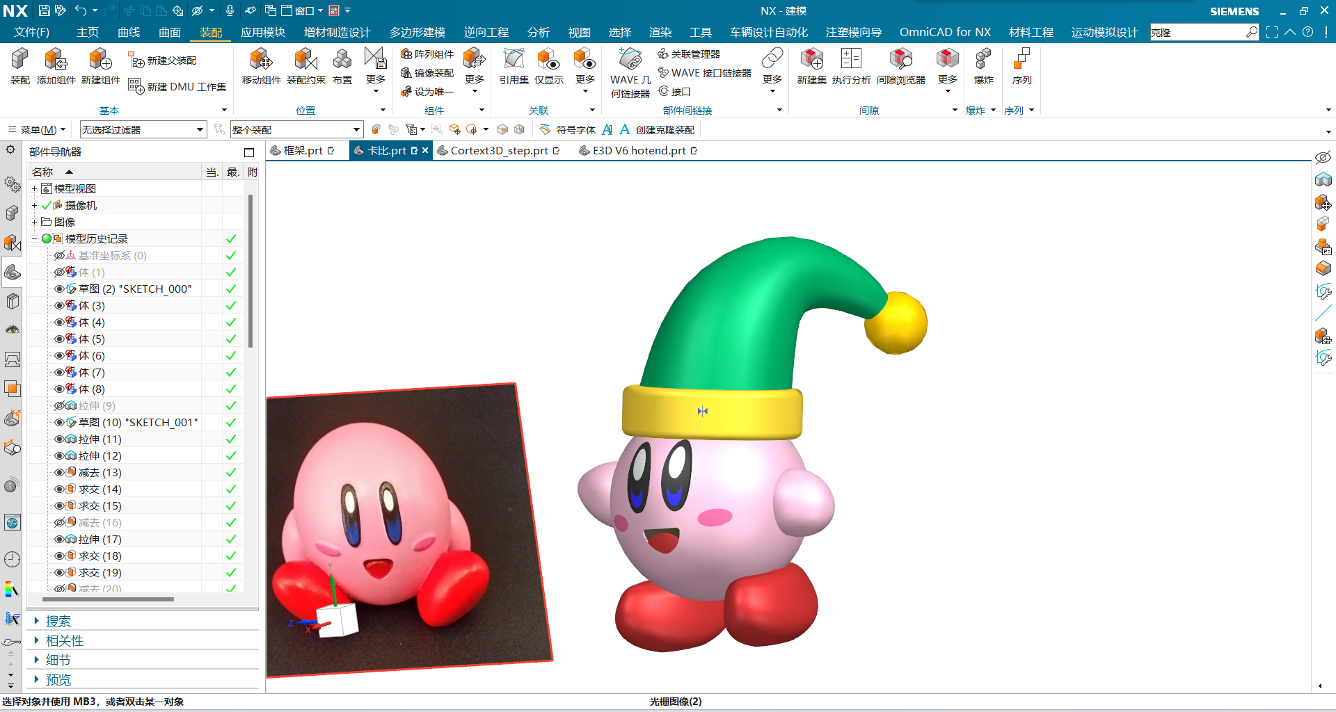Click the 接口 interface button

pyautogui.click(x=674, y=92)
